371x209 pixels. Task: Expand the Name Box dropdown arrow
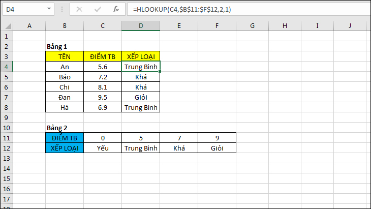[49, 9]
